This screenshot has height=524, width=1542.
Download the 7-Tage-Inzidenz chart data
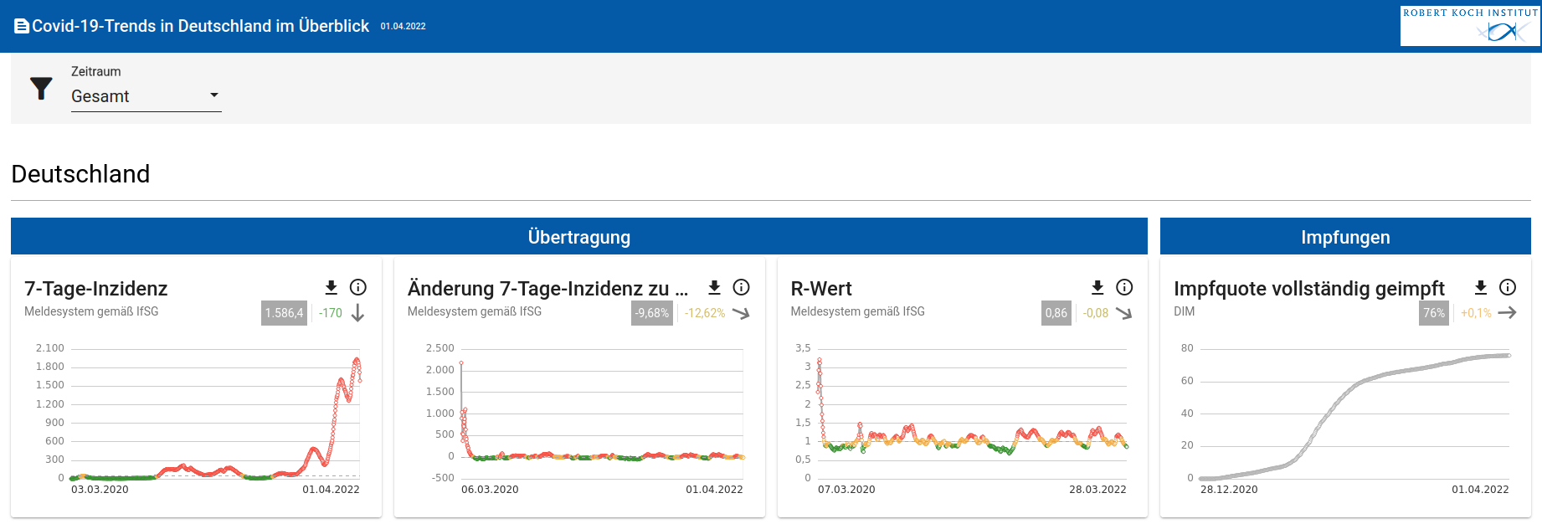pyautogui.click(x=332, y=287)
